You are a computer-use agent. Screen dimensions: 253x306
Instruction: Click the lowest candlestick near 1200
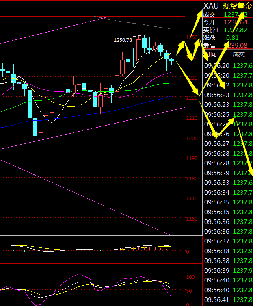[x=41, y=133]
